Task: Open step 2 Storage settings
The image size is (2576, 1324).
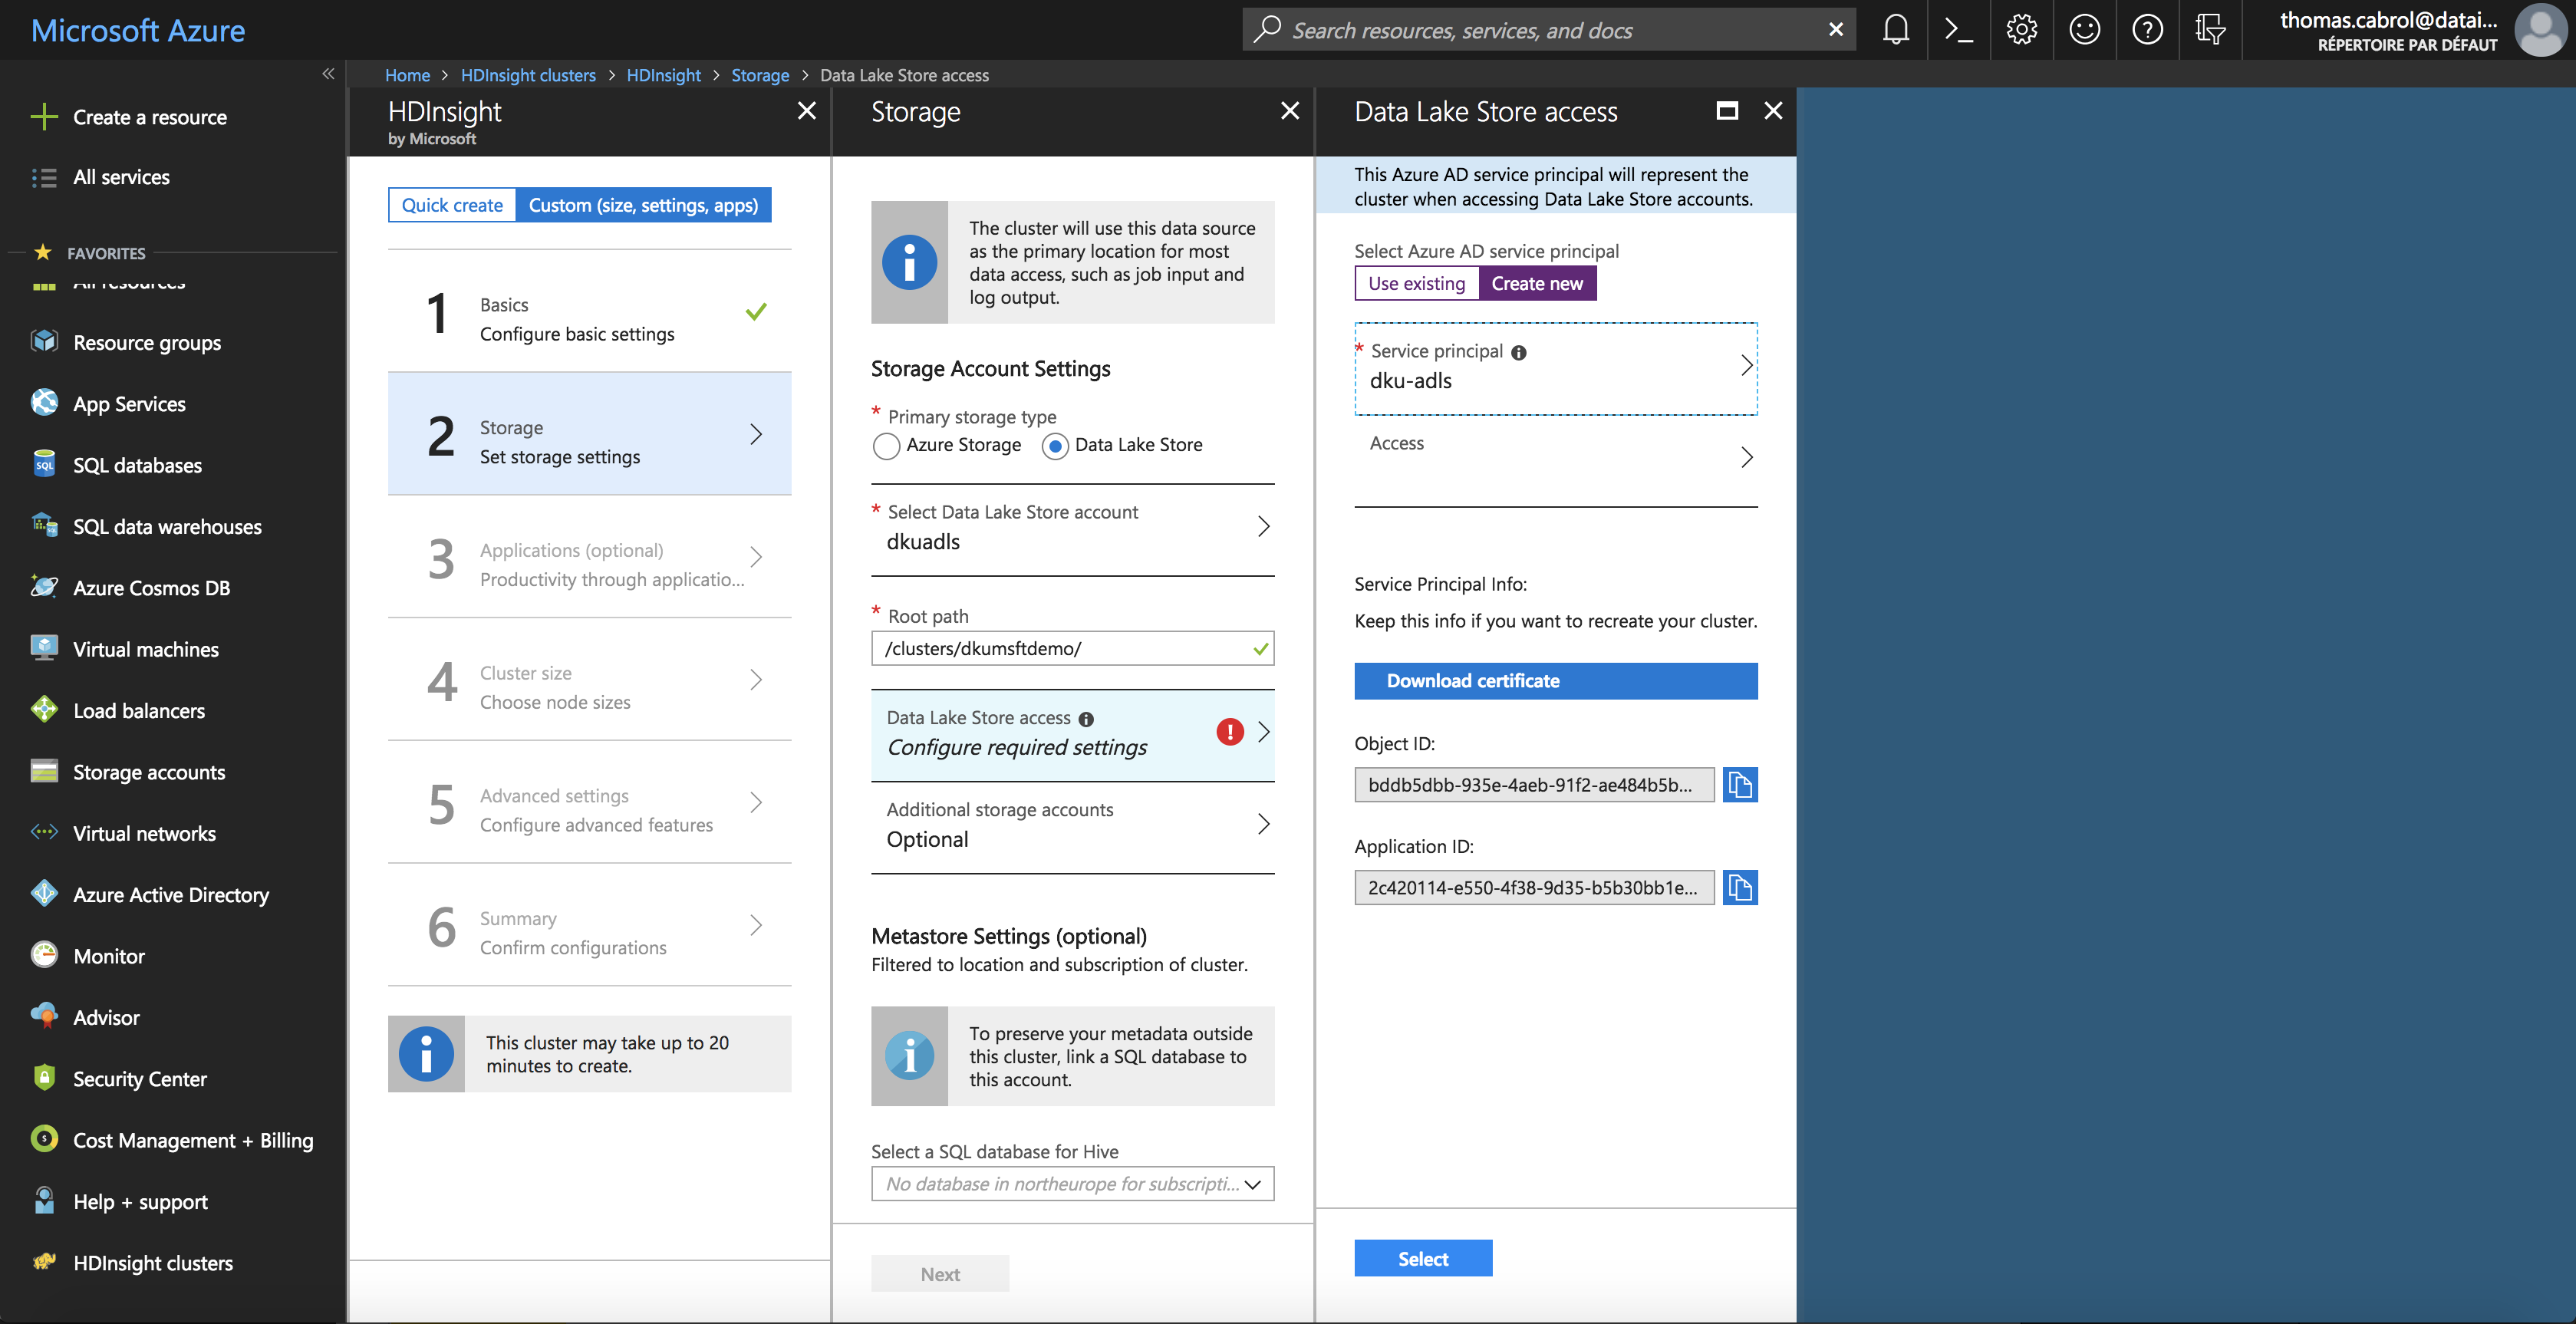Action: (x=589, y=434)
